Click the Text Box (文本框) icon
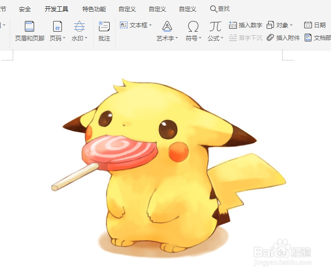The height and width of the screenshot is (274, 331). (124, 25)
